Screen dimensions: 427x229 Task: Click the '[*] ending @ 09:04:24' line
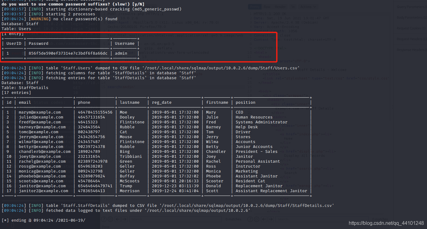pyautogui.click(x=43, y=220)
